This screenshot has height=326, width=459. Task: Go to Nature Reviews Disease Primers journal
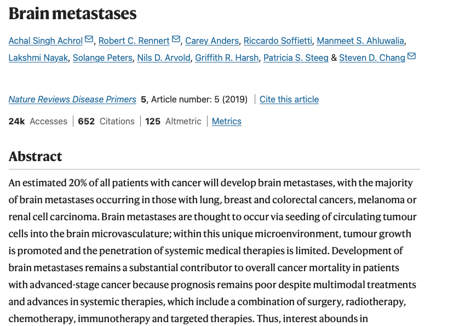[x=72, y=99]
